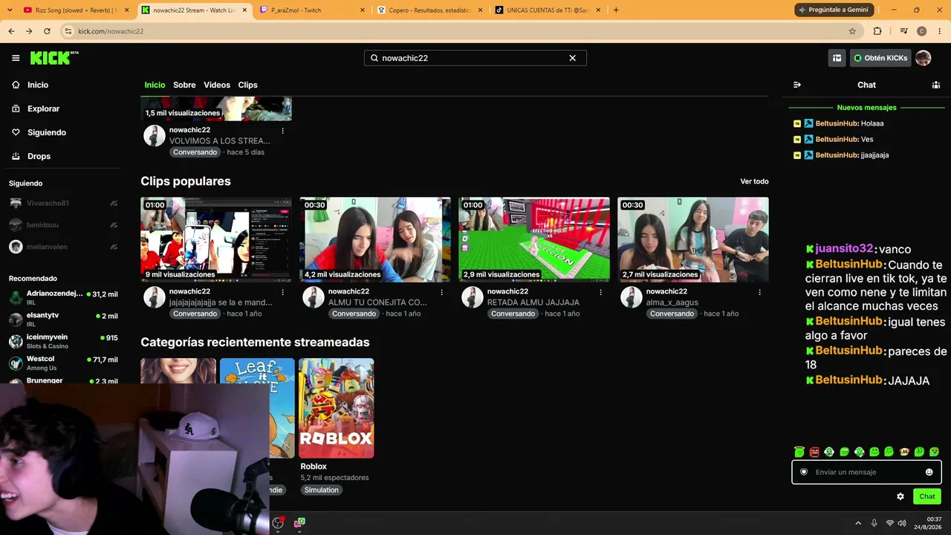This screenshot has width=951, height=535.
Task: Insert the angry red emote
Action: 814,452
